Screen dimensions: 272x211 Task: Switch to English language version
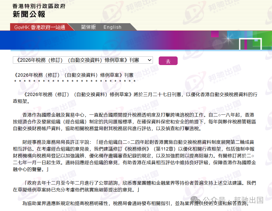point(113,27)
